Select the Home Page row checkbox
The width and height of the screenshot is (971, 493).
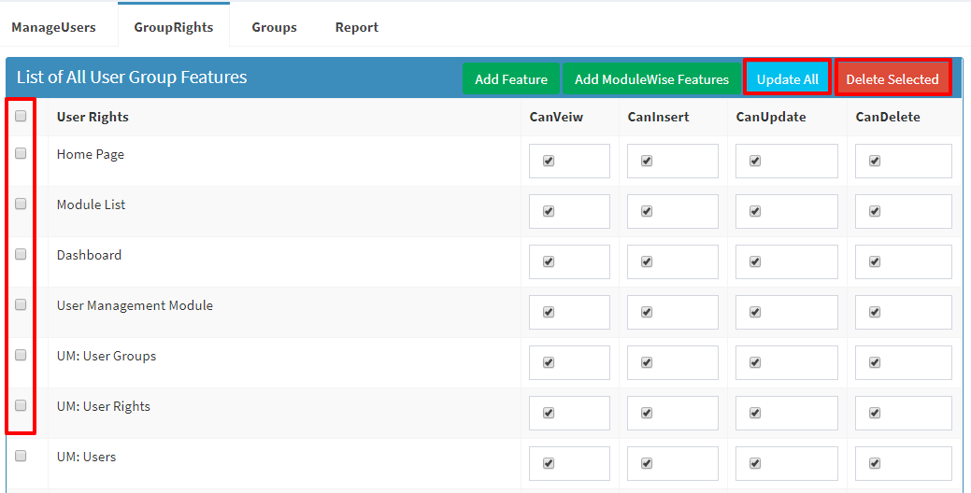(21, 153)
